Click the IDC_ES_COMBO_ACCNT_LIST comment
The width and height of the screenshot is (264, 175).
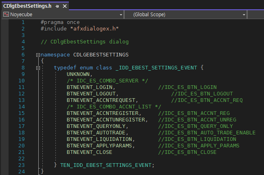[114, 107]
